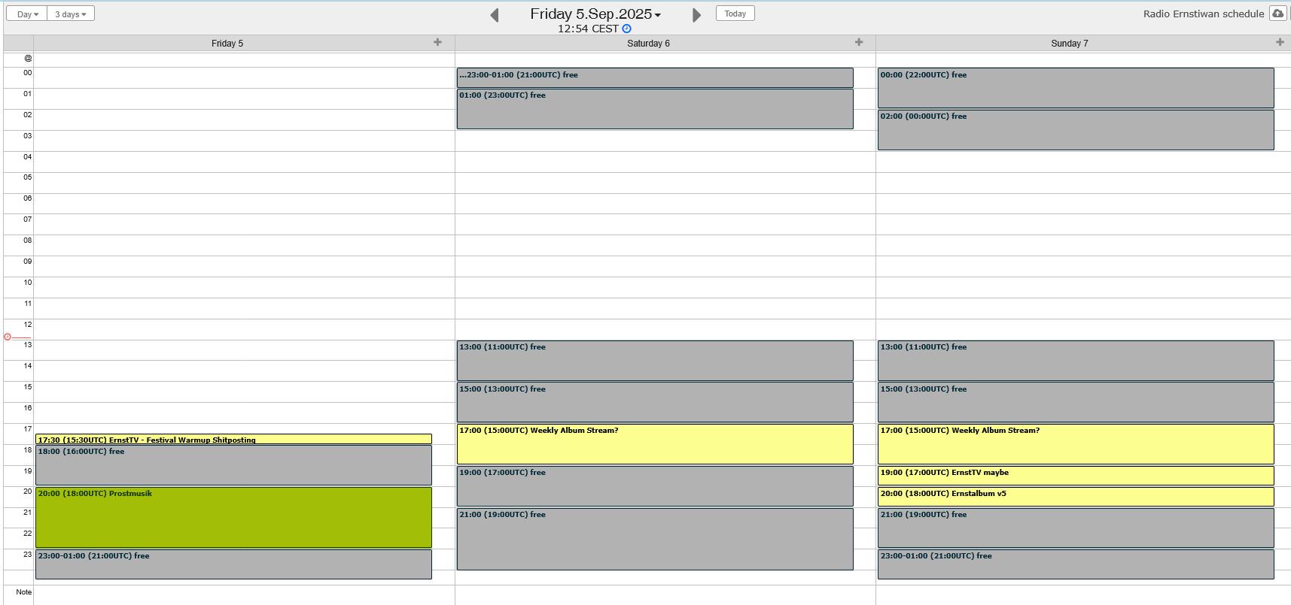
Task: Open Sunday 17:00 Weekly Album Stream event
Action: click(1076, 444)
